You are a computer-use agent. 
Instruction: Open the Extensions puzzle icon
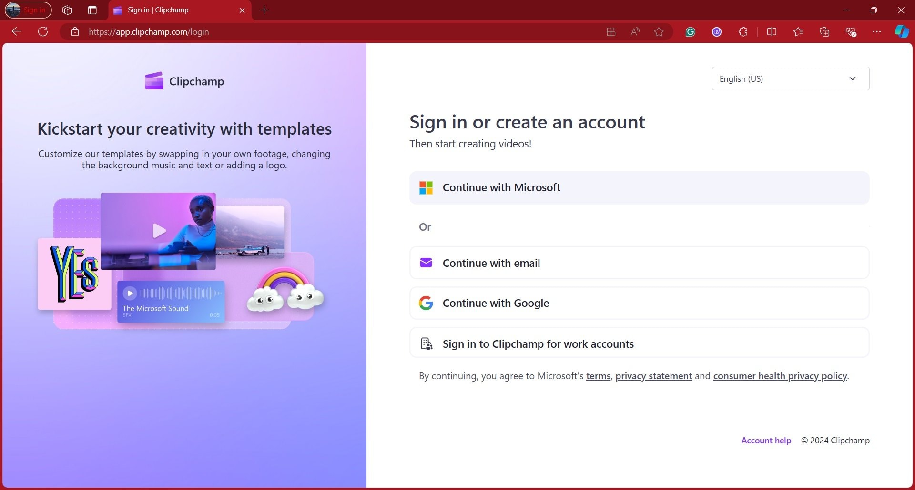(x=743, y=32)
